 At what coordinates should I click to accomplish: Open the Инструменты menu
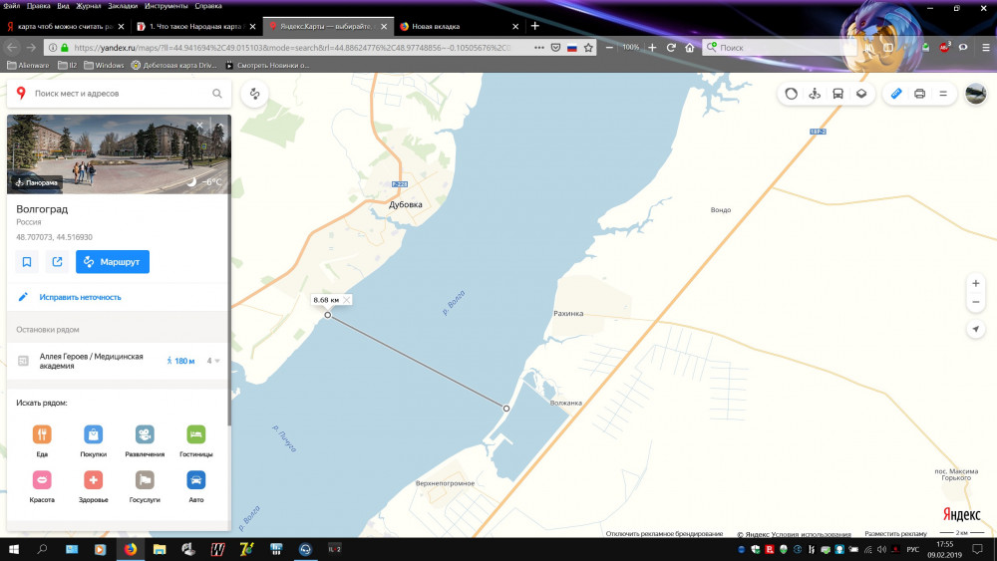[166, 6]
